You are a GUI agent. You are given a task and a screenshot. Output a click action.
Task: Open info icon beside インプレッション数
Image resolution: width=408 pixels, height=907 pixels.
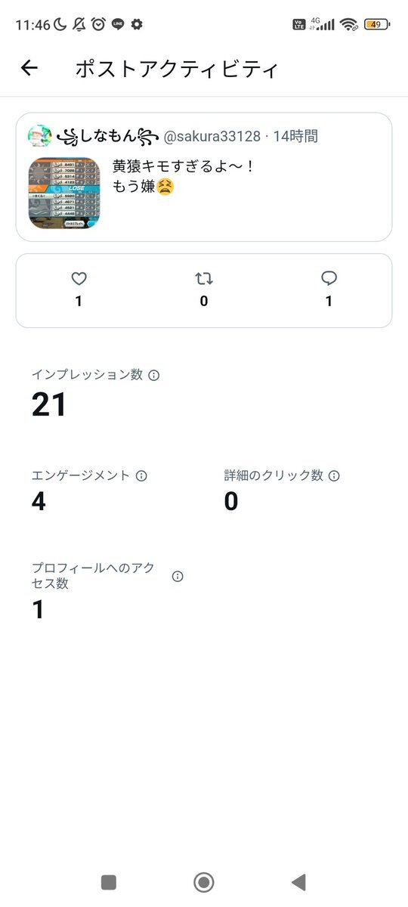click(x=154, y=375)
